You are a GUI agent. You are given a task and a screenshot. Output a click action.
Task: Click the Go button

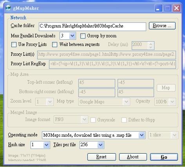point(164,157)
